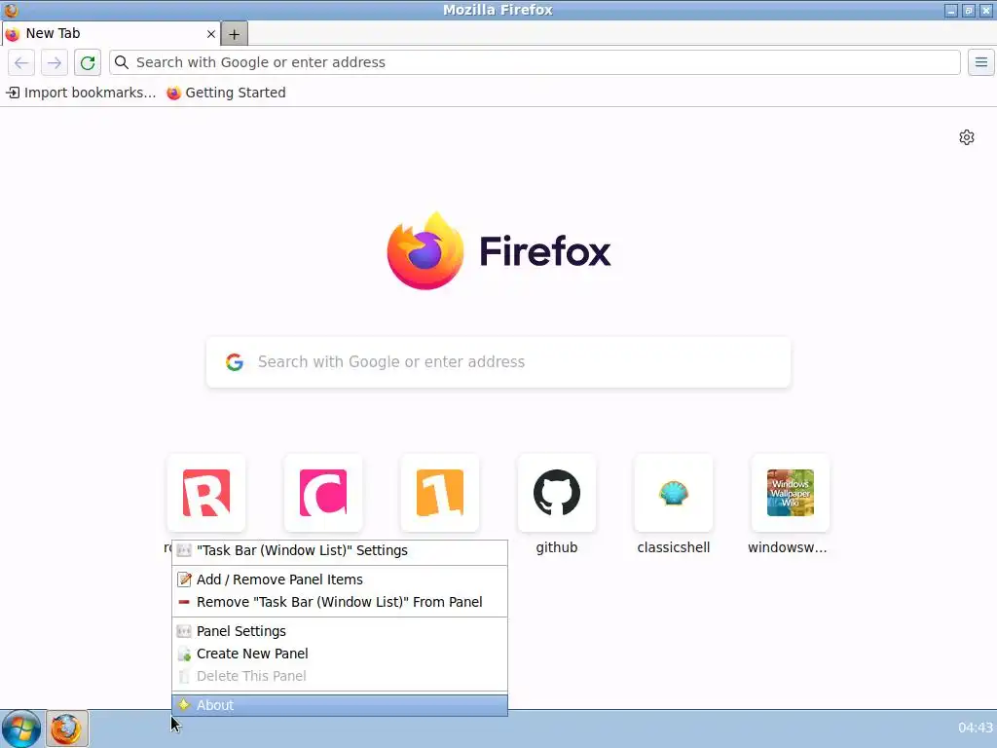Open a new tab with the plus button

pyautogui.click(x=234, y=34)
